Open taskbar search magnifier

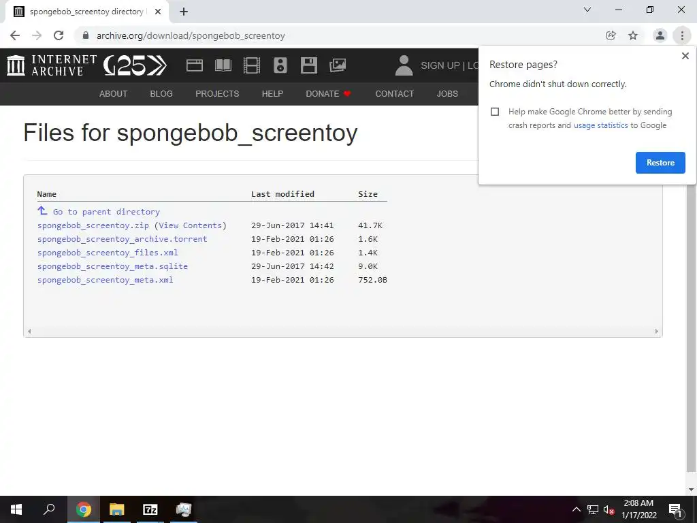click(x=49, y=509)
